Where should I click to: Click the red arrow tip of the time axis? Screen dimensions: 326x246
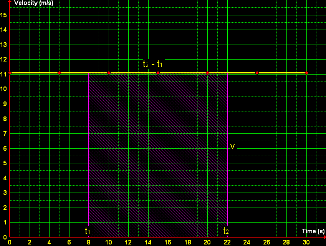pyautogui.click(x=324, y=237)
